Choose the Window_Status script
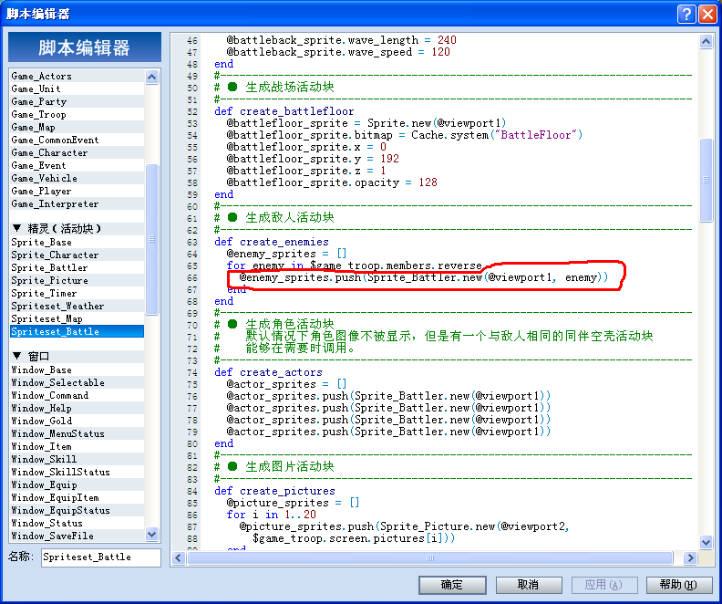The width and height of the screenshot is (722, 604). coord(77,523)
